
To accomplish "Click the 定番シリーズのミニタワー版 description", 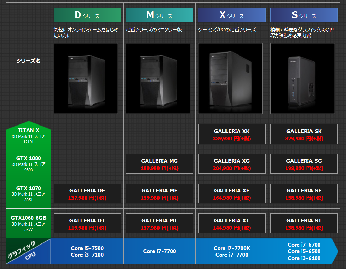I will point(154,30).
